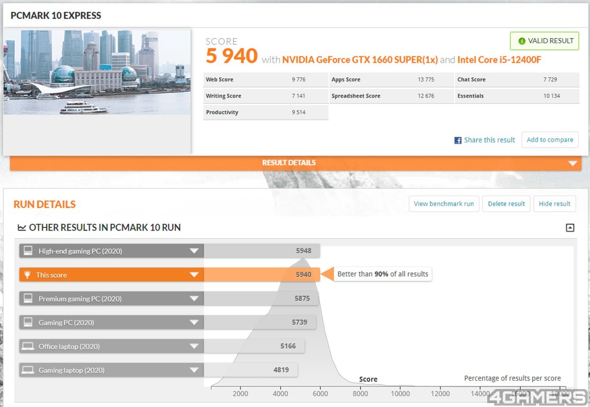Click the Score label on chart axis
This screenshot has width=590, height=407.
[368, 379]
